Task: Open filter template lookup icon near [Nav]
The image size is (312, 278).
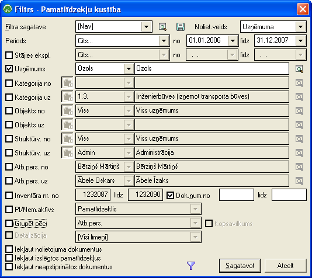Action: pos(162,27)
